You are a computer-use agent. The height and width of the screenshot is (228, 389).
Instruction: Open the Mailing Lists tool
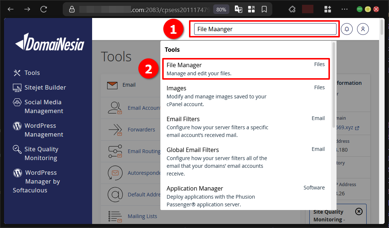click(x=142, y=216)
